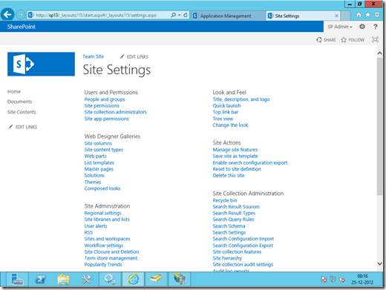
Task: Launch PowerShell from the taskbar
Action: (x=40, y=280)
